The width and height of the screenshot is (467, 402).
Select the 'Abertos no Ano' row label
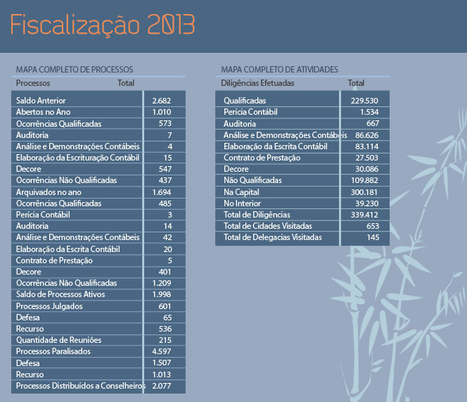[x=43, y=112]
